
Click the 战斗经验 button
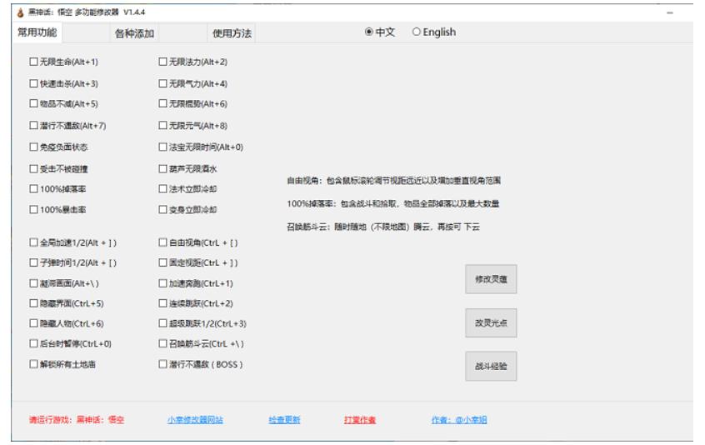coord(491,366)
